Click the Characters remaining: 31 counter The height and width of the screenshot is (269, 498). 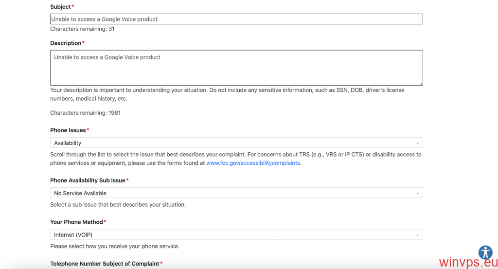pos(82,29)
